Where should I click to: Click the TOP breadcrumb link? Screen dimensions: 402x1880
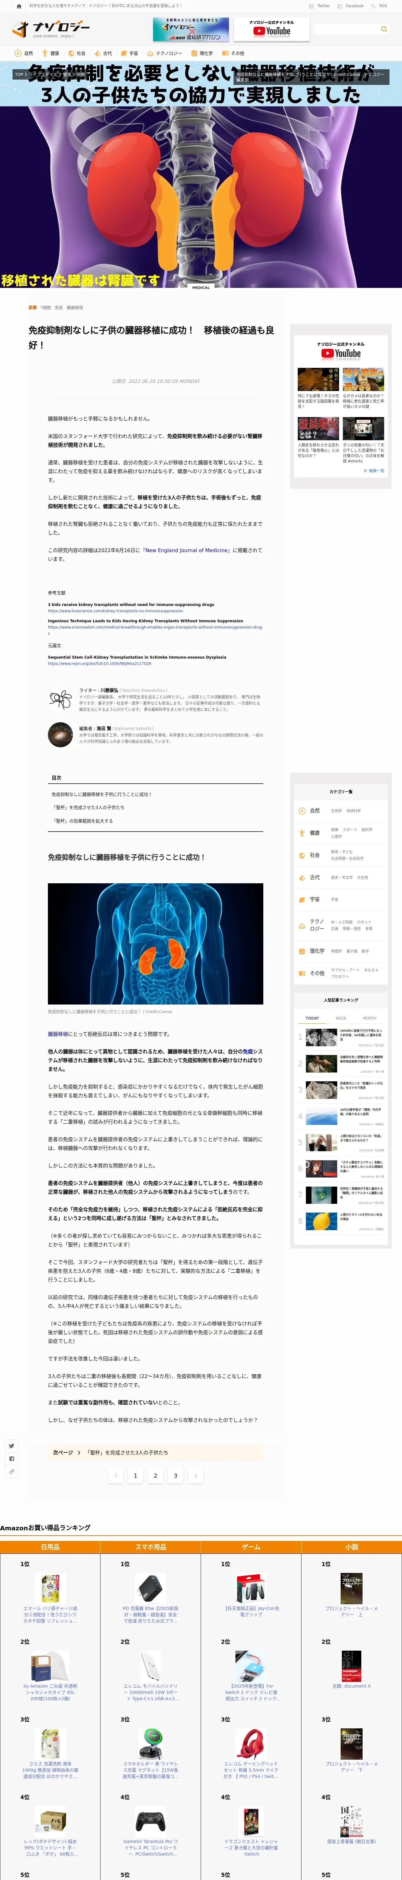pyautogui.click(x=19, y=75)
